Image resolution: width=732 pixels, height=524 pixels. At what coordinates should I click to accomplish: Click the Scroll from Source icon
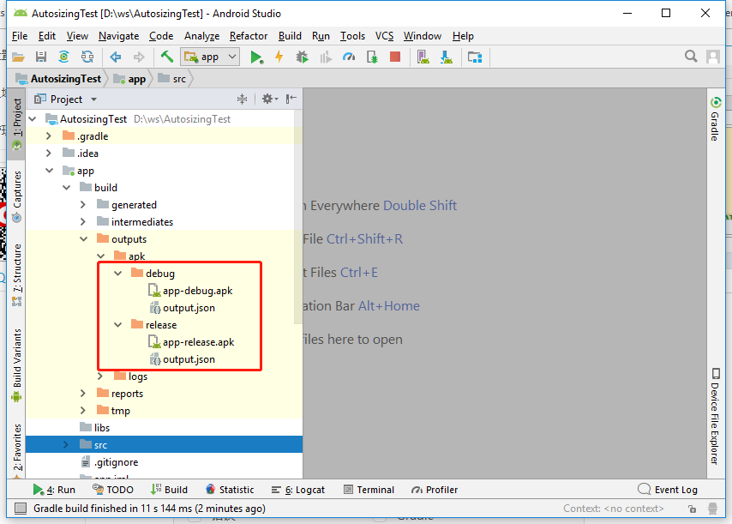242,99
